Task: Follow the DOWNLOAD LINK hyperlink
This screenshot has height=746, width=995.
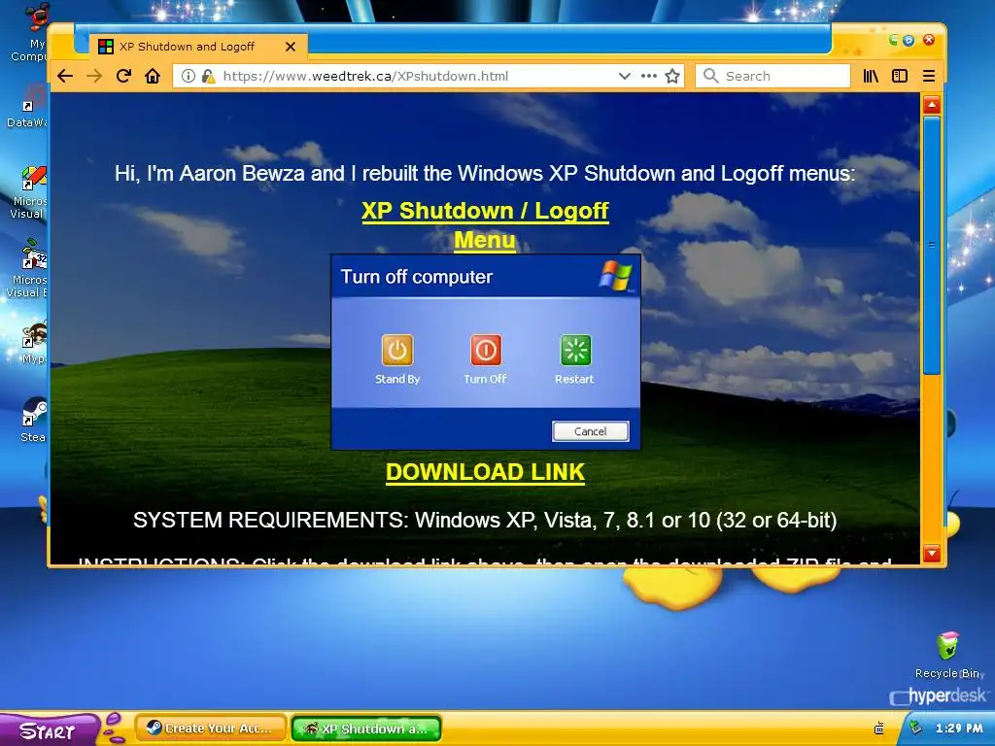Action: point(486,472)
